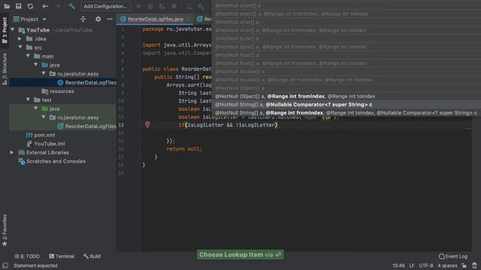Viewport: 481px width, 270px height.
Task: Select Scratches and Consoles node
Action: coord(52,161)
